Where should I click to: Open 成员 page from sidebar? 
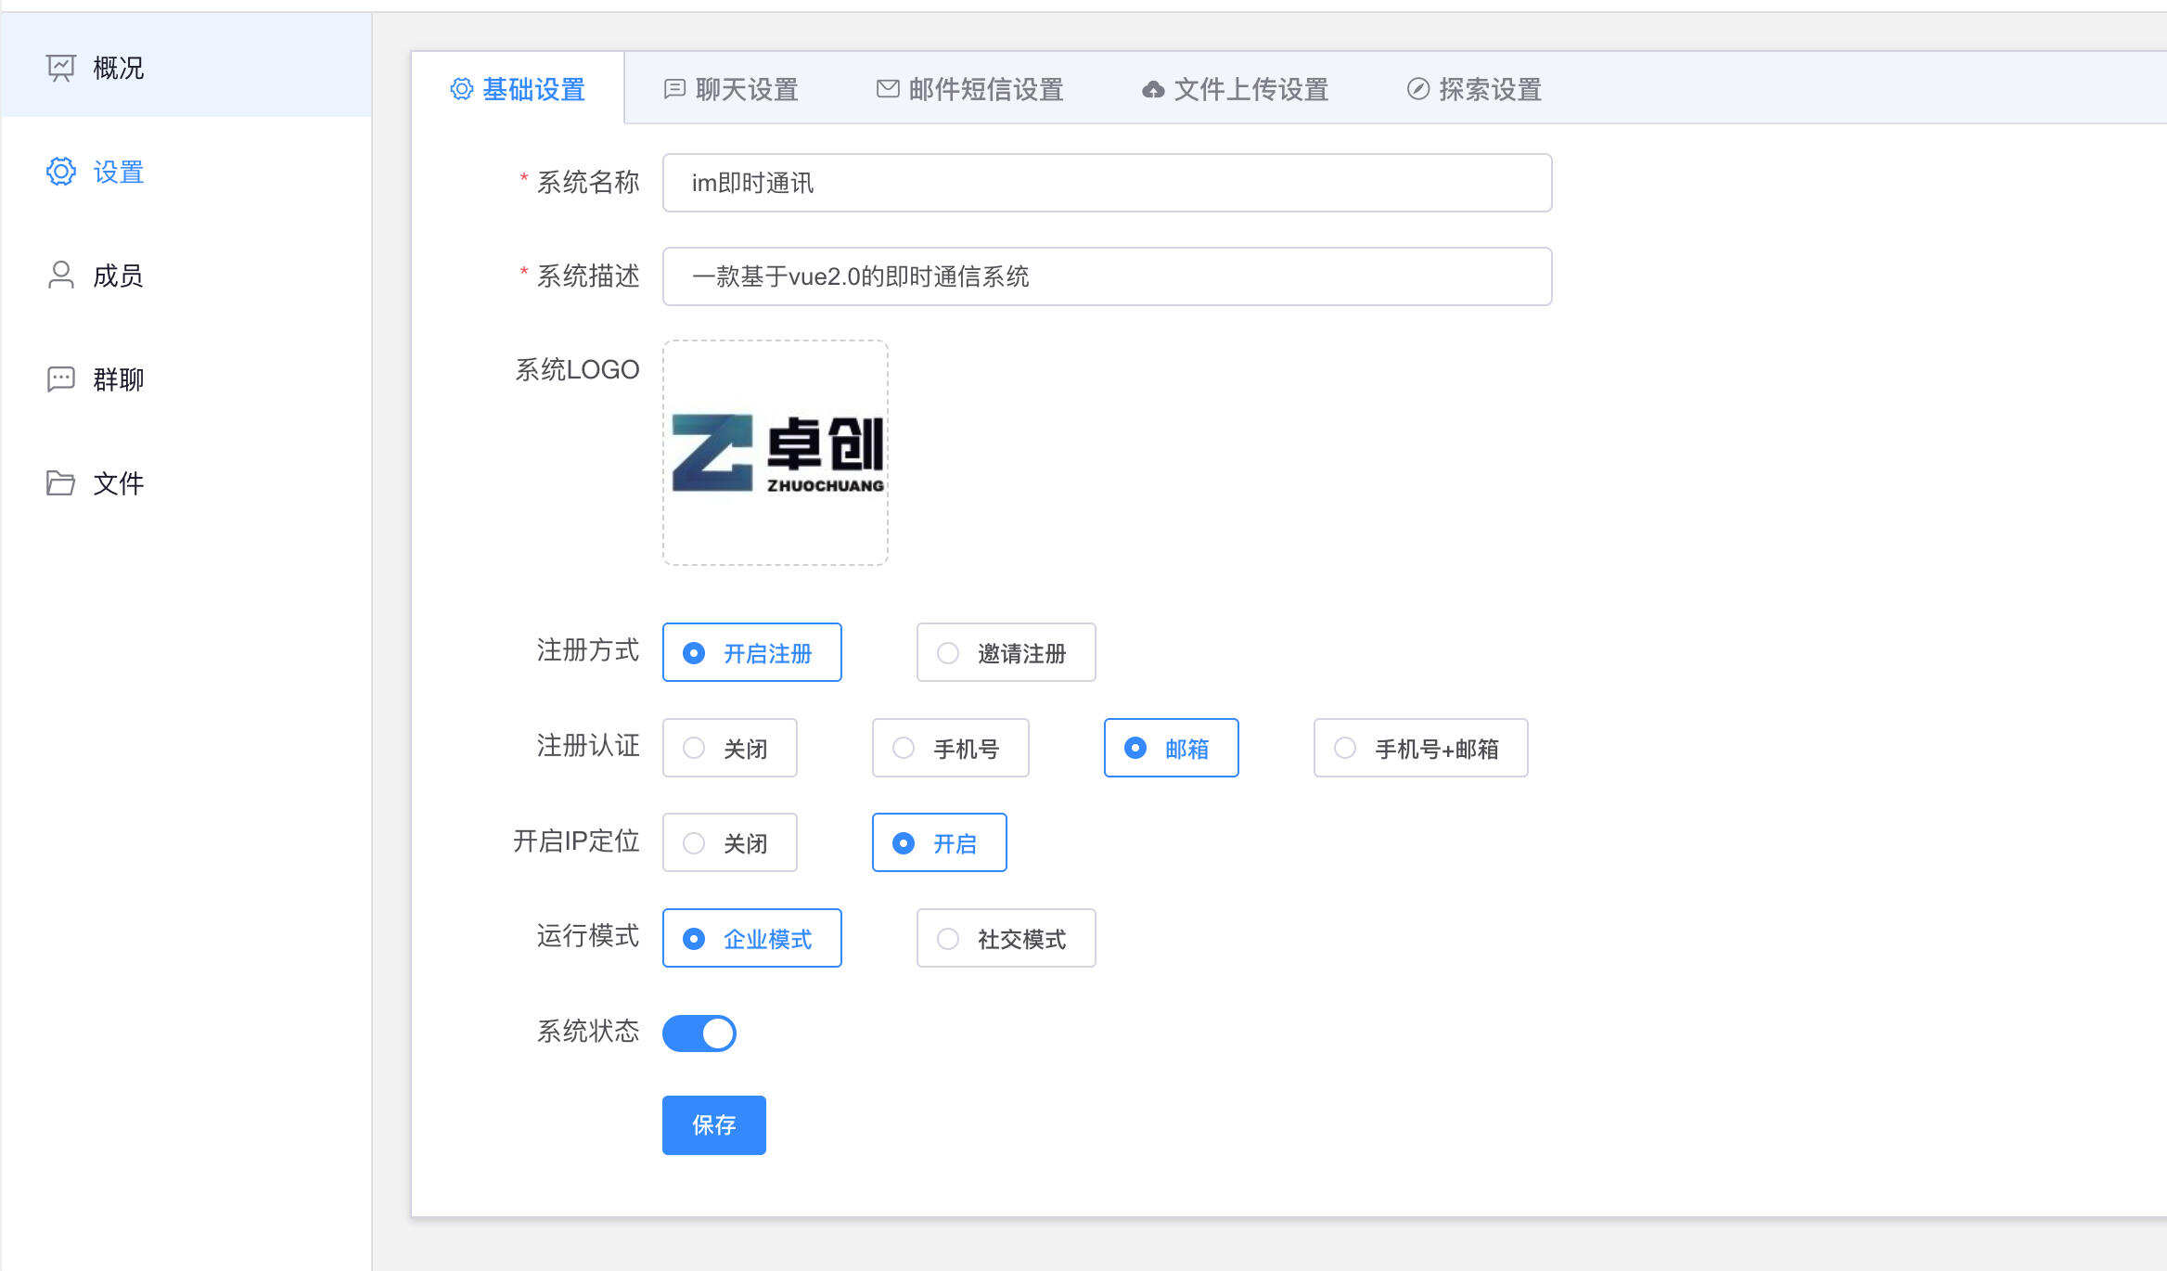point(117,276)
